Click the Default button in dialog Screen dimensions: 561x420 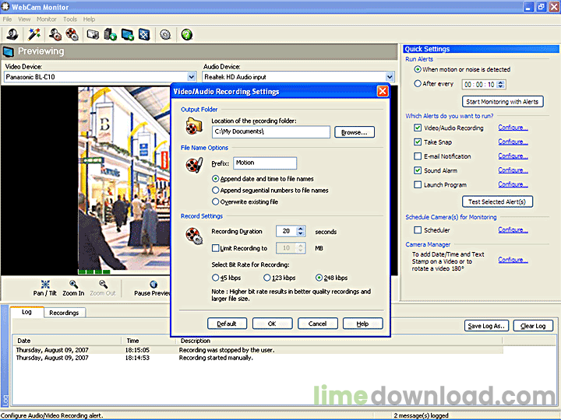coord(227,324)
